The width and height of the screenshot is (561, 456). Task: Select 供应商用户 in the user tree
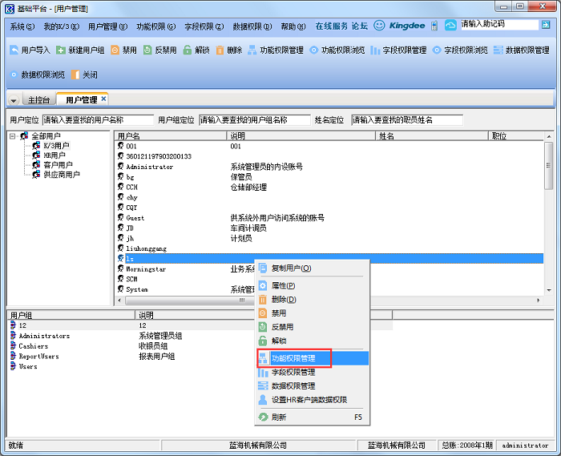pyautogui.click(x=61, y=174)
